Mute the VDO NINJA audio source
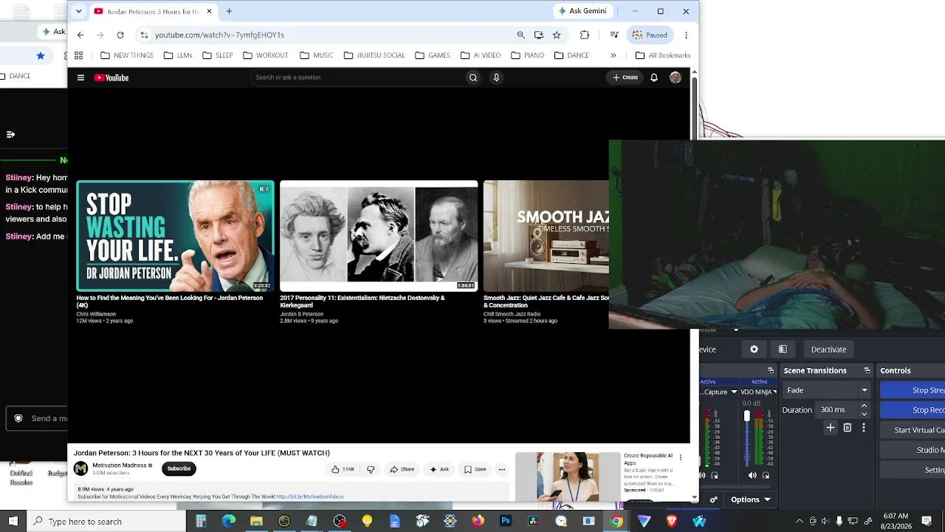The height and width of the screenshot is (532, 945). point(752,476)
